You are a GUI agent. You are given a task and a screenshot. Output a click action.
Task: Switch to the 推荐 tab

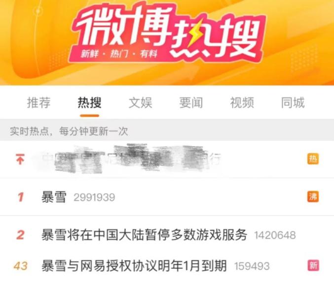tap(38, 103)
